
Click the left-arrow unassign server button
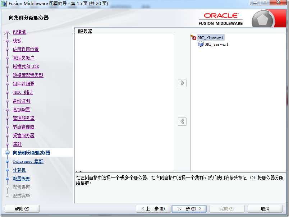point(182,121)
